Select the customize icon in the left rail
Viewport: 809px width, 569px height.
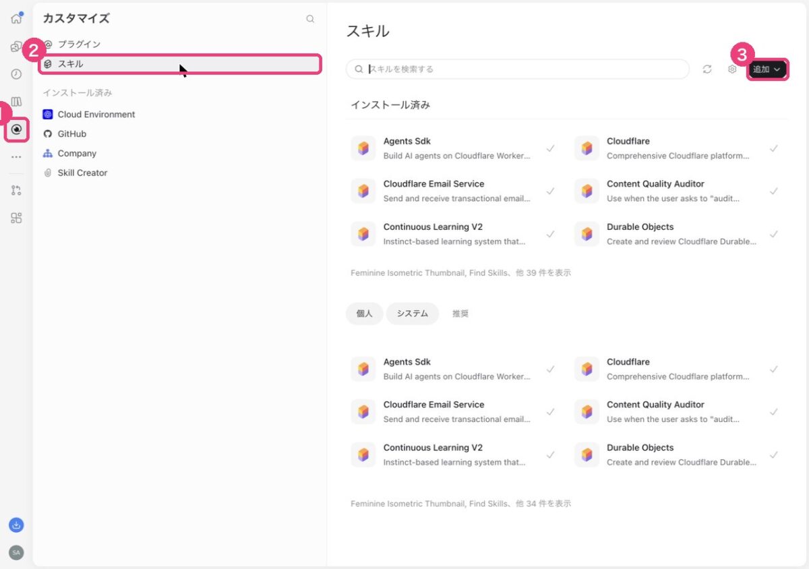click(17, 129)
